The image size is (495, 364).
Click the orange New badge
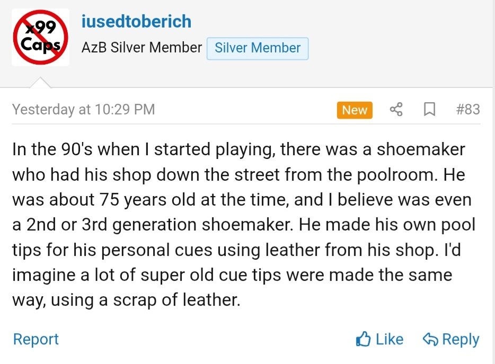pyautogui.click(x=355, y=110)
